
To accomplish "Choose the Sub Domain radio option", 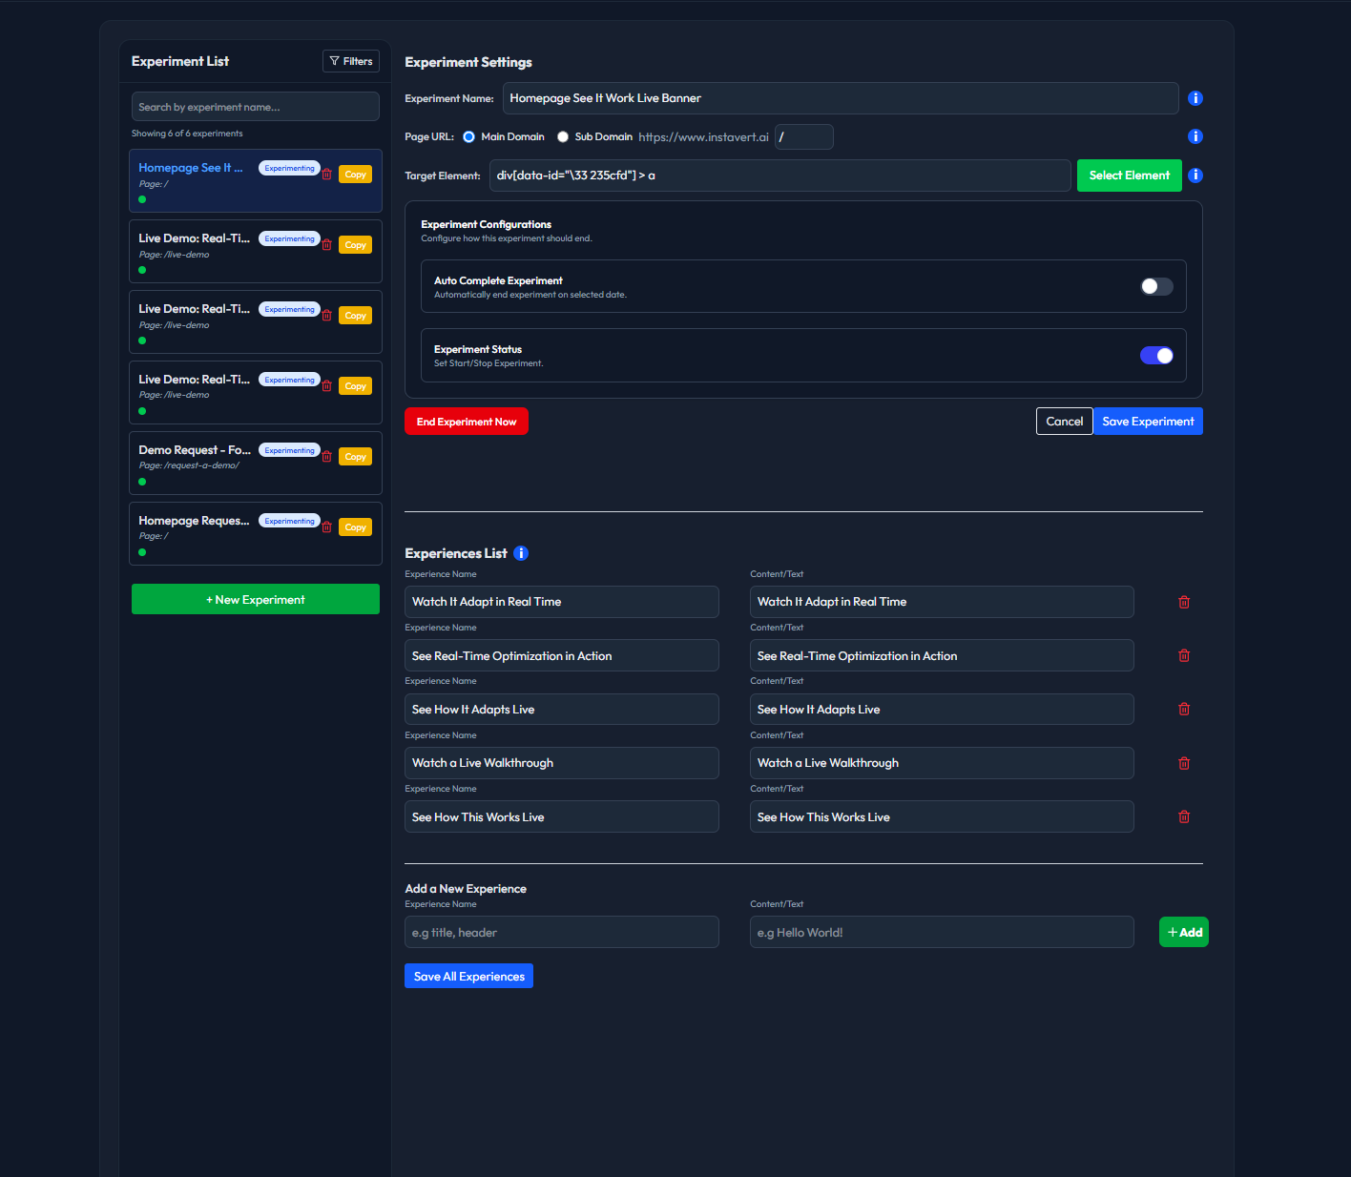I will (563, 137).
